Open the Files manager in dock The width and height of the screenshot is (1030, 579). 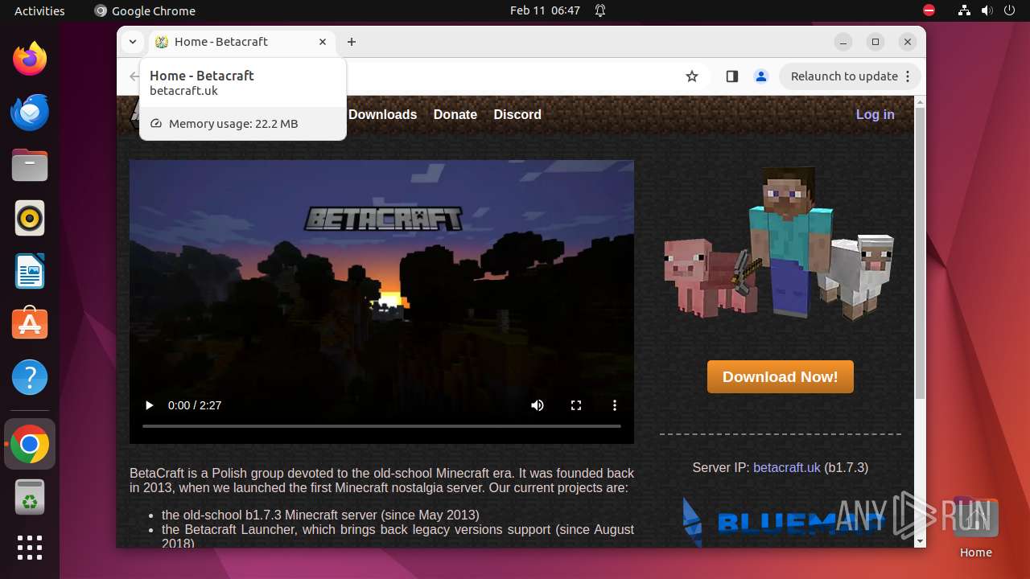point(30,165)
